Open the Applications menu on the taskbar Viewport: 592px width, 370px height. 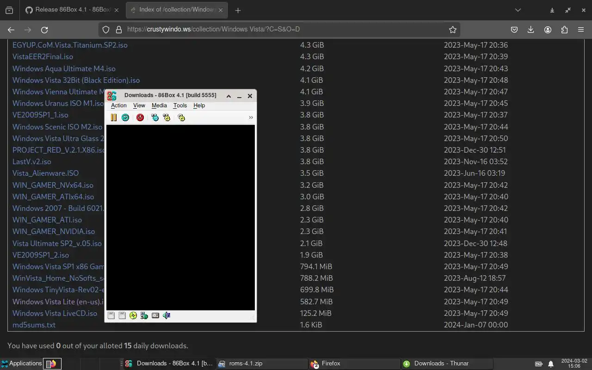pos(21,364)
